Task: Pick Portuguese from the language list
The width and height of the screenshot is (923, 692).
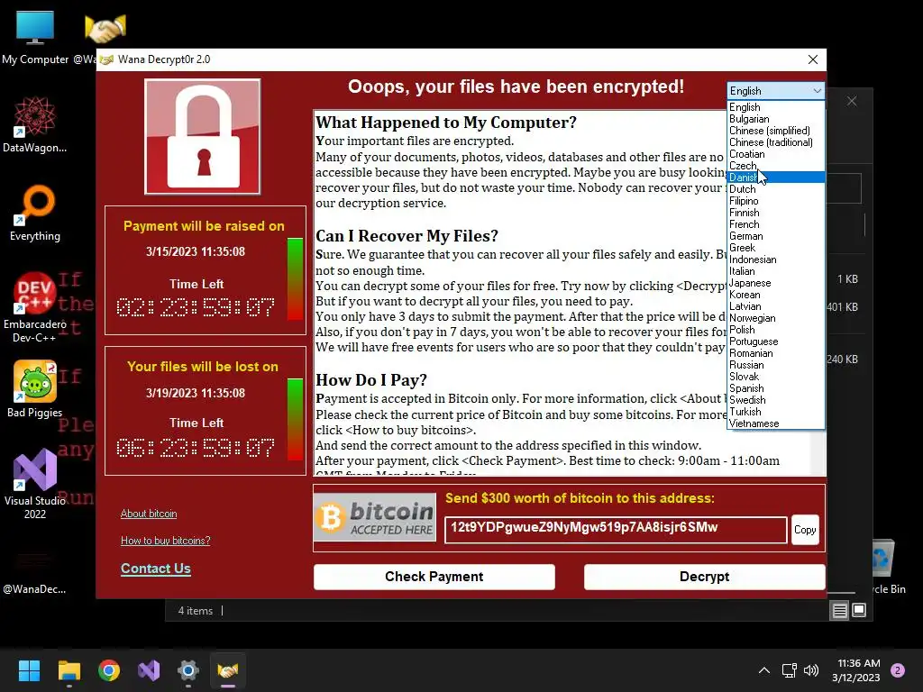Action: pyautogui.click(x=776, y=341)
